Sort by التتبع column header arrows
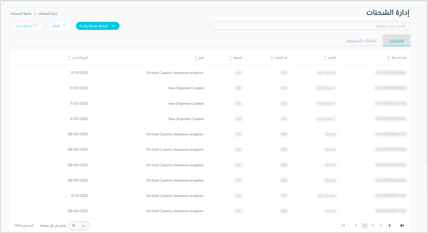This screenshot has height=233, width=428. [195, 58]
